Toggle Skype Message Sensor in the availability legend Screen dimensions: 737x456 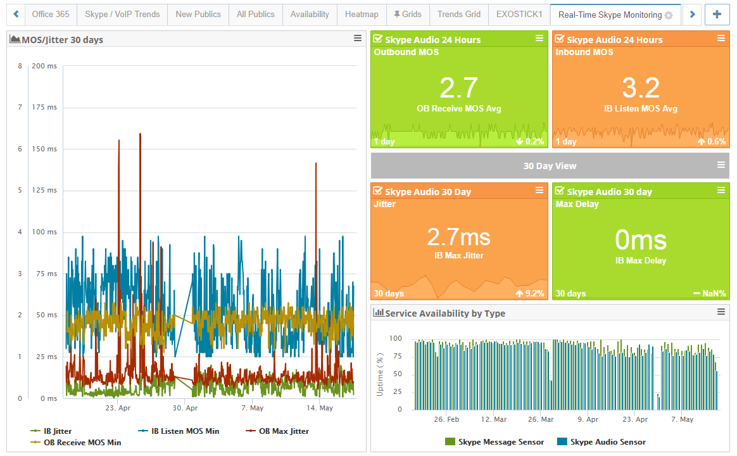(494, 442)
